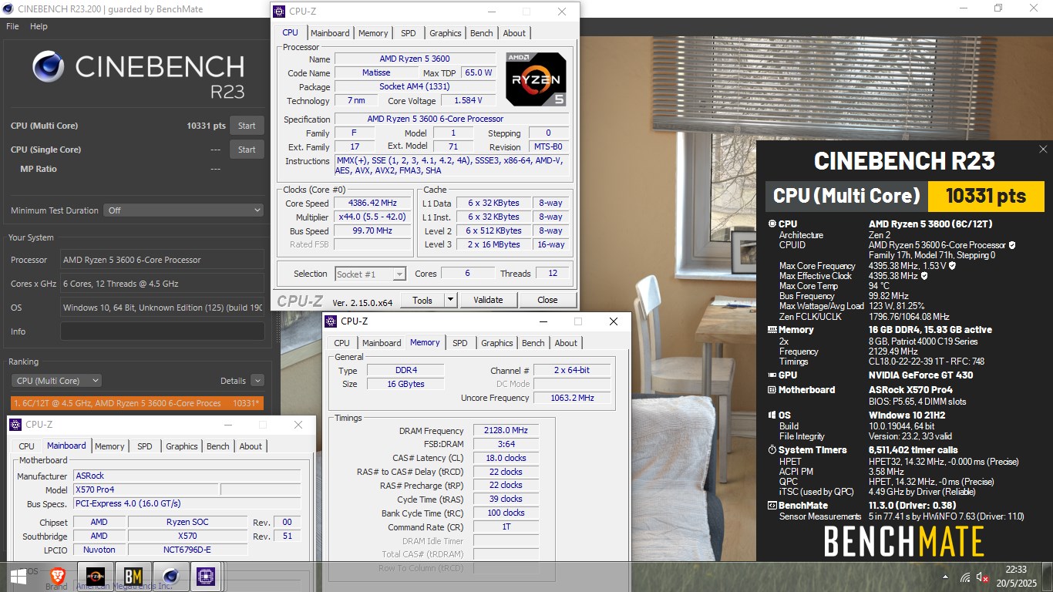This screenshot has height=592, width=1053.
Task: Start the CPU (Multi Core) test
Action: (x=247, y=126)
